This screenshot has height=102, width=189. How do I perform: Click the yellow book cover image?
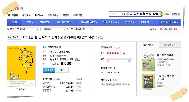pyautogui.click(x=21, y=66)
